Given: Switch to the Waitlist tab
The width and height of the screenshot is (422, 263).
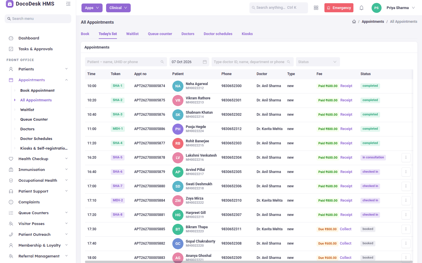Looking at the screenshot, I should point(132,34).
